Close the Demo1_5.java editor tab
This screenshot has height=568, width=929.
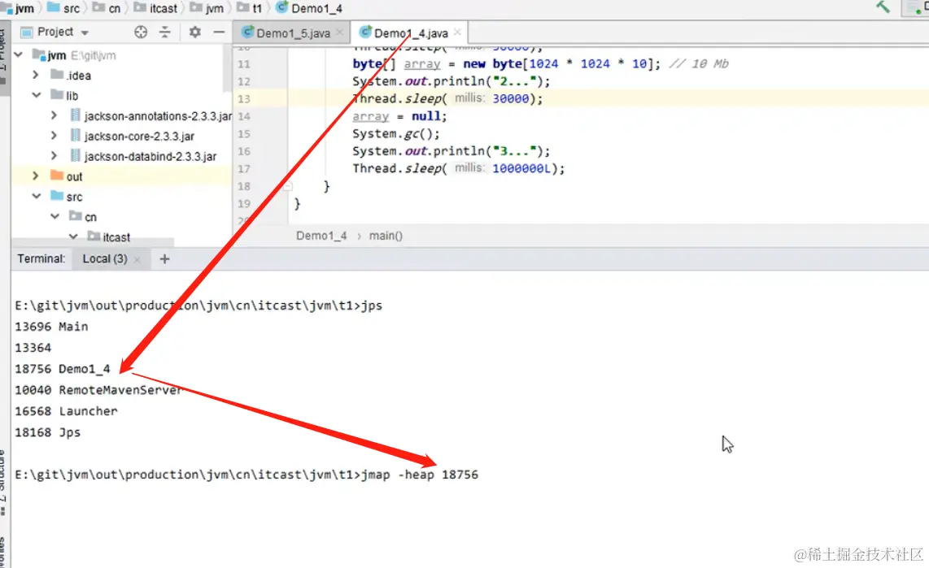click(x=339, y=32)
